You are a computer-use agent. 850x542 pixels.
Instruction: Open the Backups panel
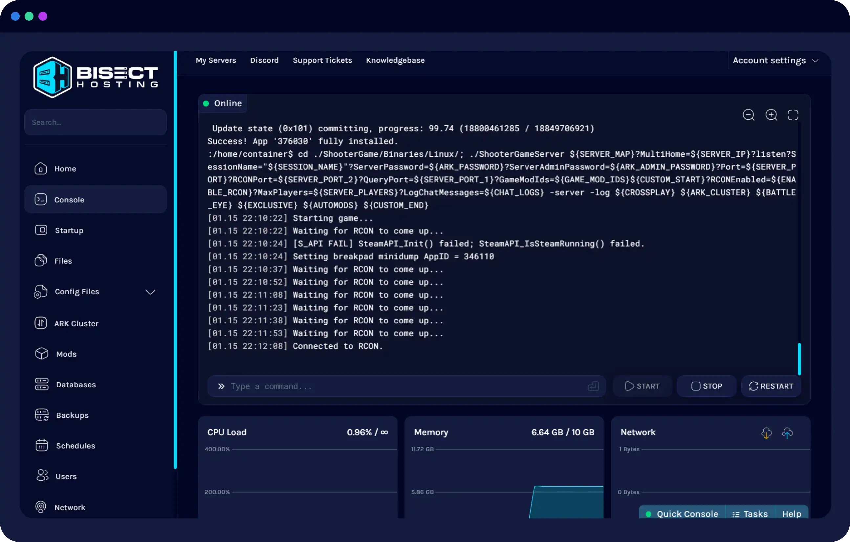pos(72,415)
